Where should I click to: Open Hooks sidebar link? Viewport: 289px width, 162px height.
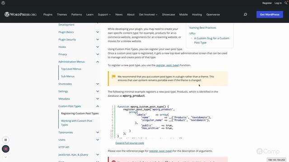click(62, 47)
